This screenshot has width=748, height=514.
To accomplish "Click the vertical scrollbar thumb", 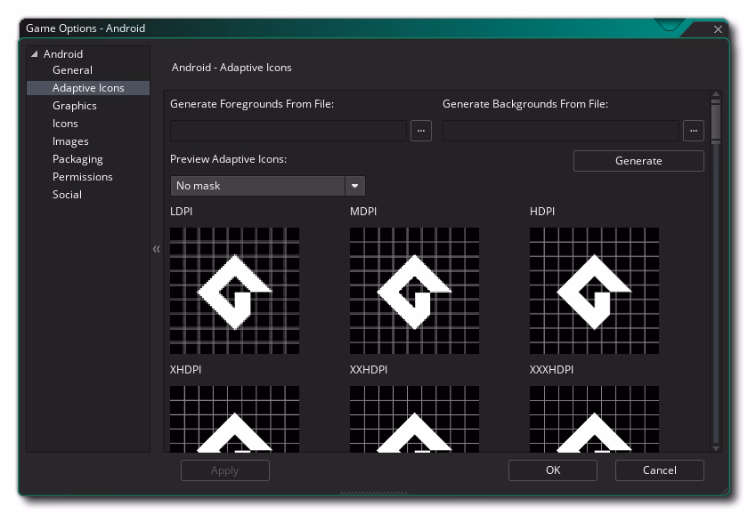I will coord(716,122).
